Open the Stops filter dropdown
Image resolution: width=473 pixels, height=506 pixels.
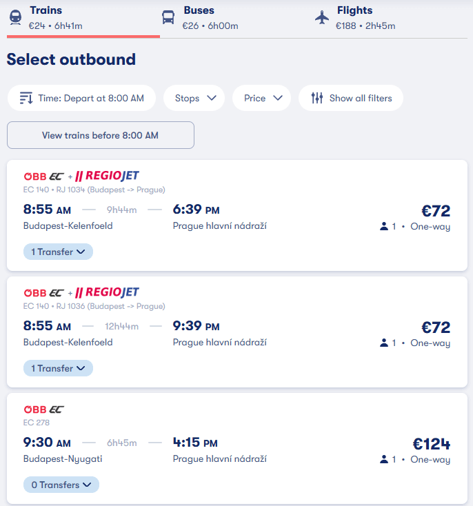point(194,98)
